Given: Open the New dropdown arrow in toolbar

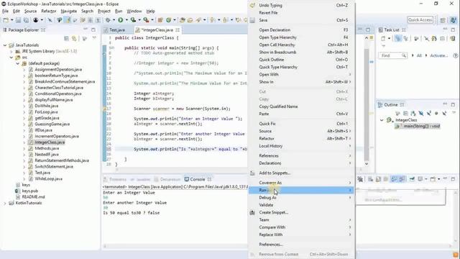Looking at the screenshot, I should pos(11,20).
